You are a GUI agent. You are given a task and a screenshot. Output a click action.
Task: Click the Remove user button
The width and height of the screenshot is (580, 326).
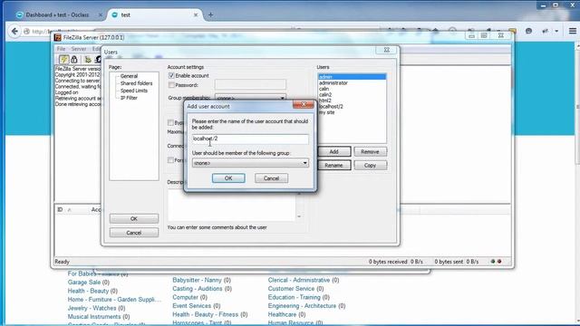[x=370, y=151]
